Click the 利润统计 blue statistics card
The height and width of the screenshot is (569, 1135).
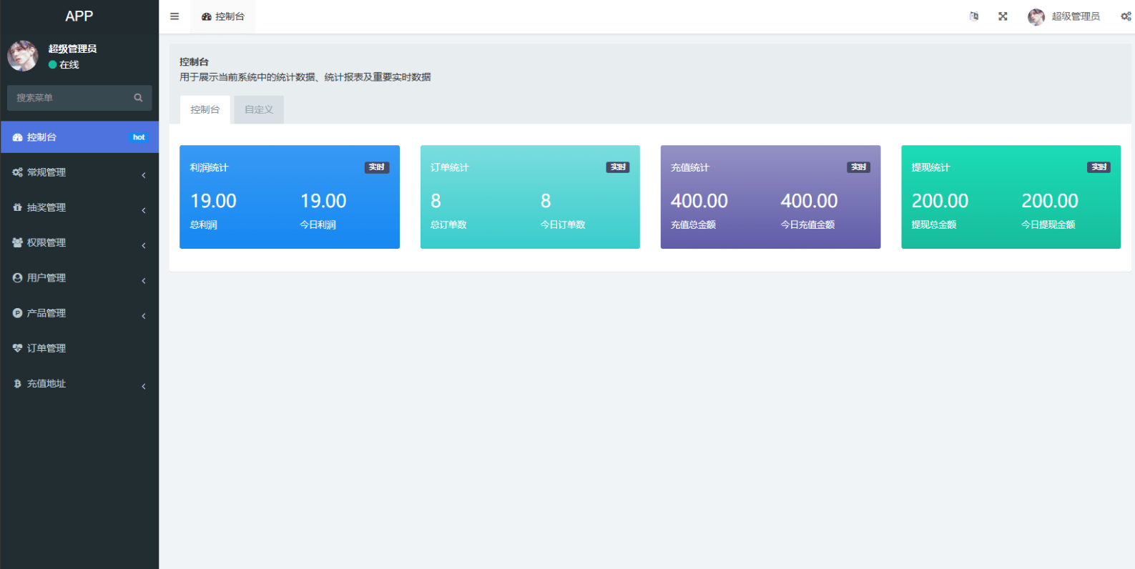290,197
